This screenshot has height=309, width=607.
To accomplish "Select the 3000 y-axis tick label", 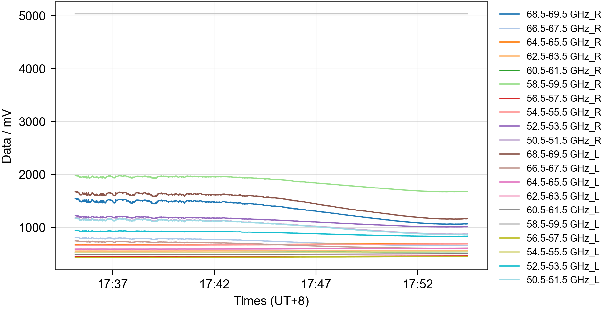I will click(32, 122).
